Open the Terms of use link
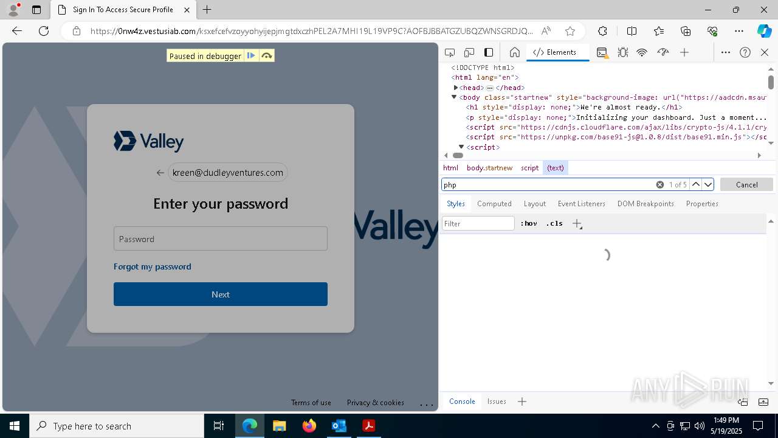Screen dimensions: 778x438 (311, 403)
